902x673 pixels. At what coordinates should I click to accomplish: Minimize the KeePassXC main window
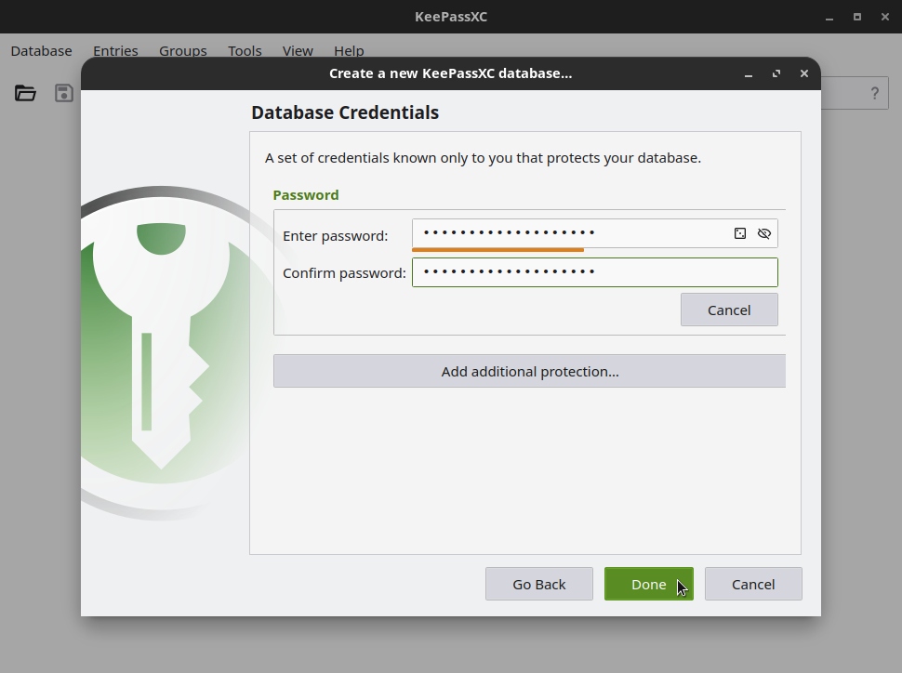[x=829, y=18]
